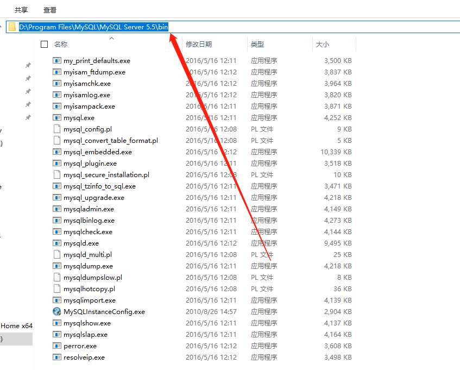This screenshot has height=370, width=460.
Task: Click the 9,495 KB size cell
Action: pyautogui.click(x=338, y=243)
